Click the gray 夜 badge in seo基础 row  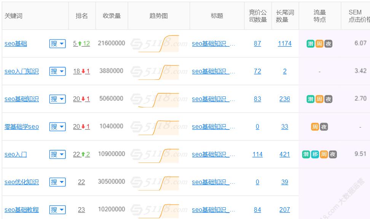coord(328,44)
